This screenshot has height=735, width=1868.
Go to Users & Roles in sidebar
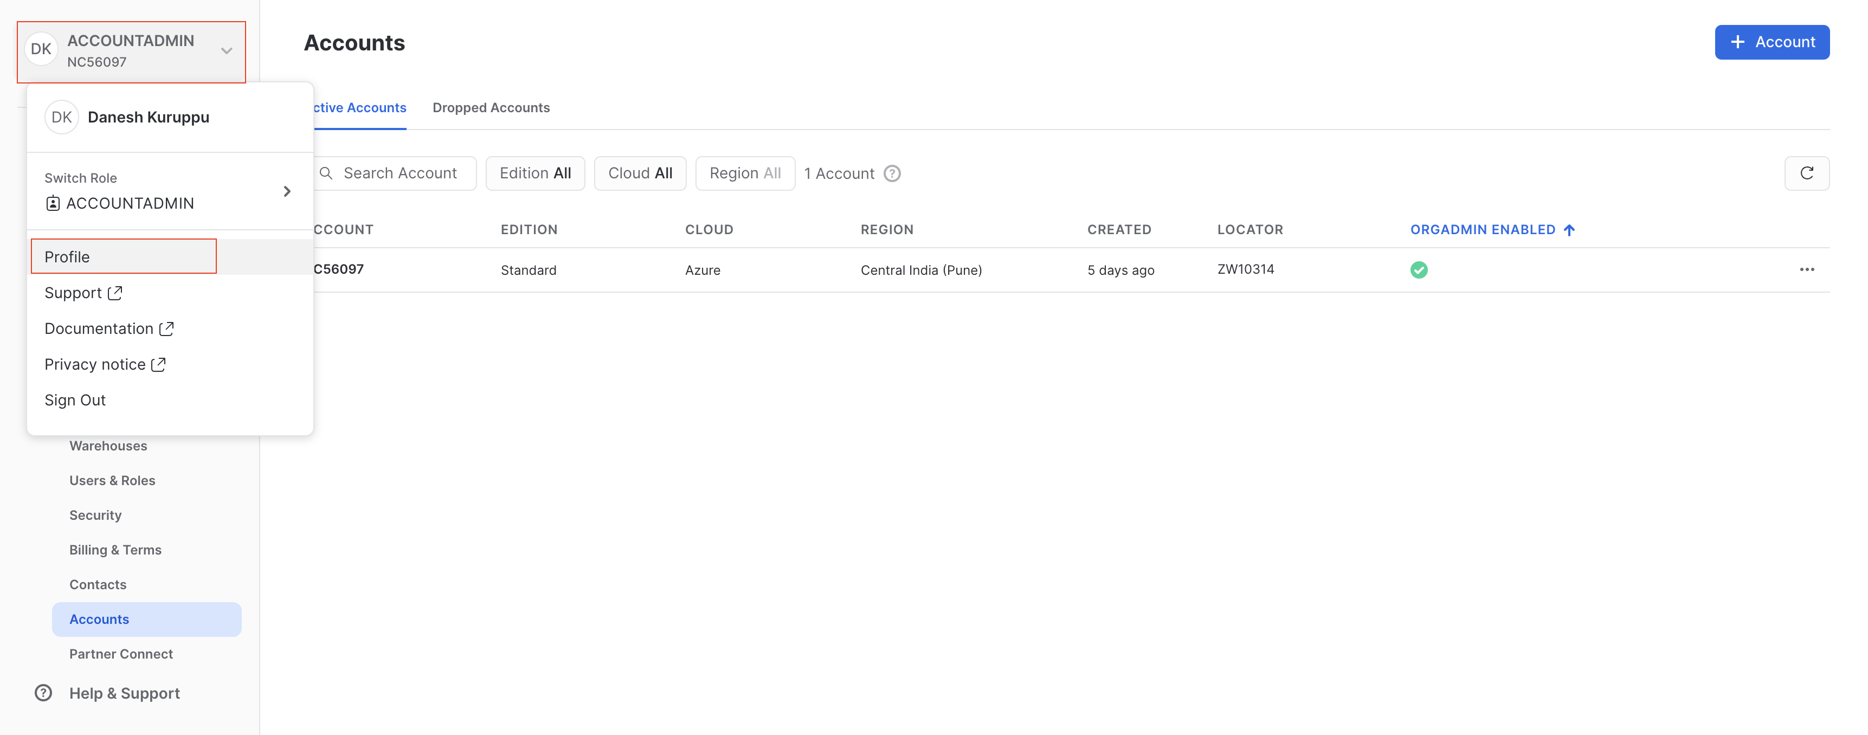[112, 481]
